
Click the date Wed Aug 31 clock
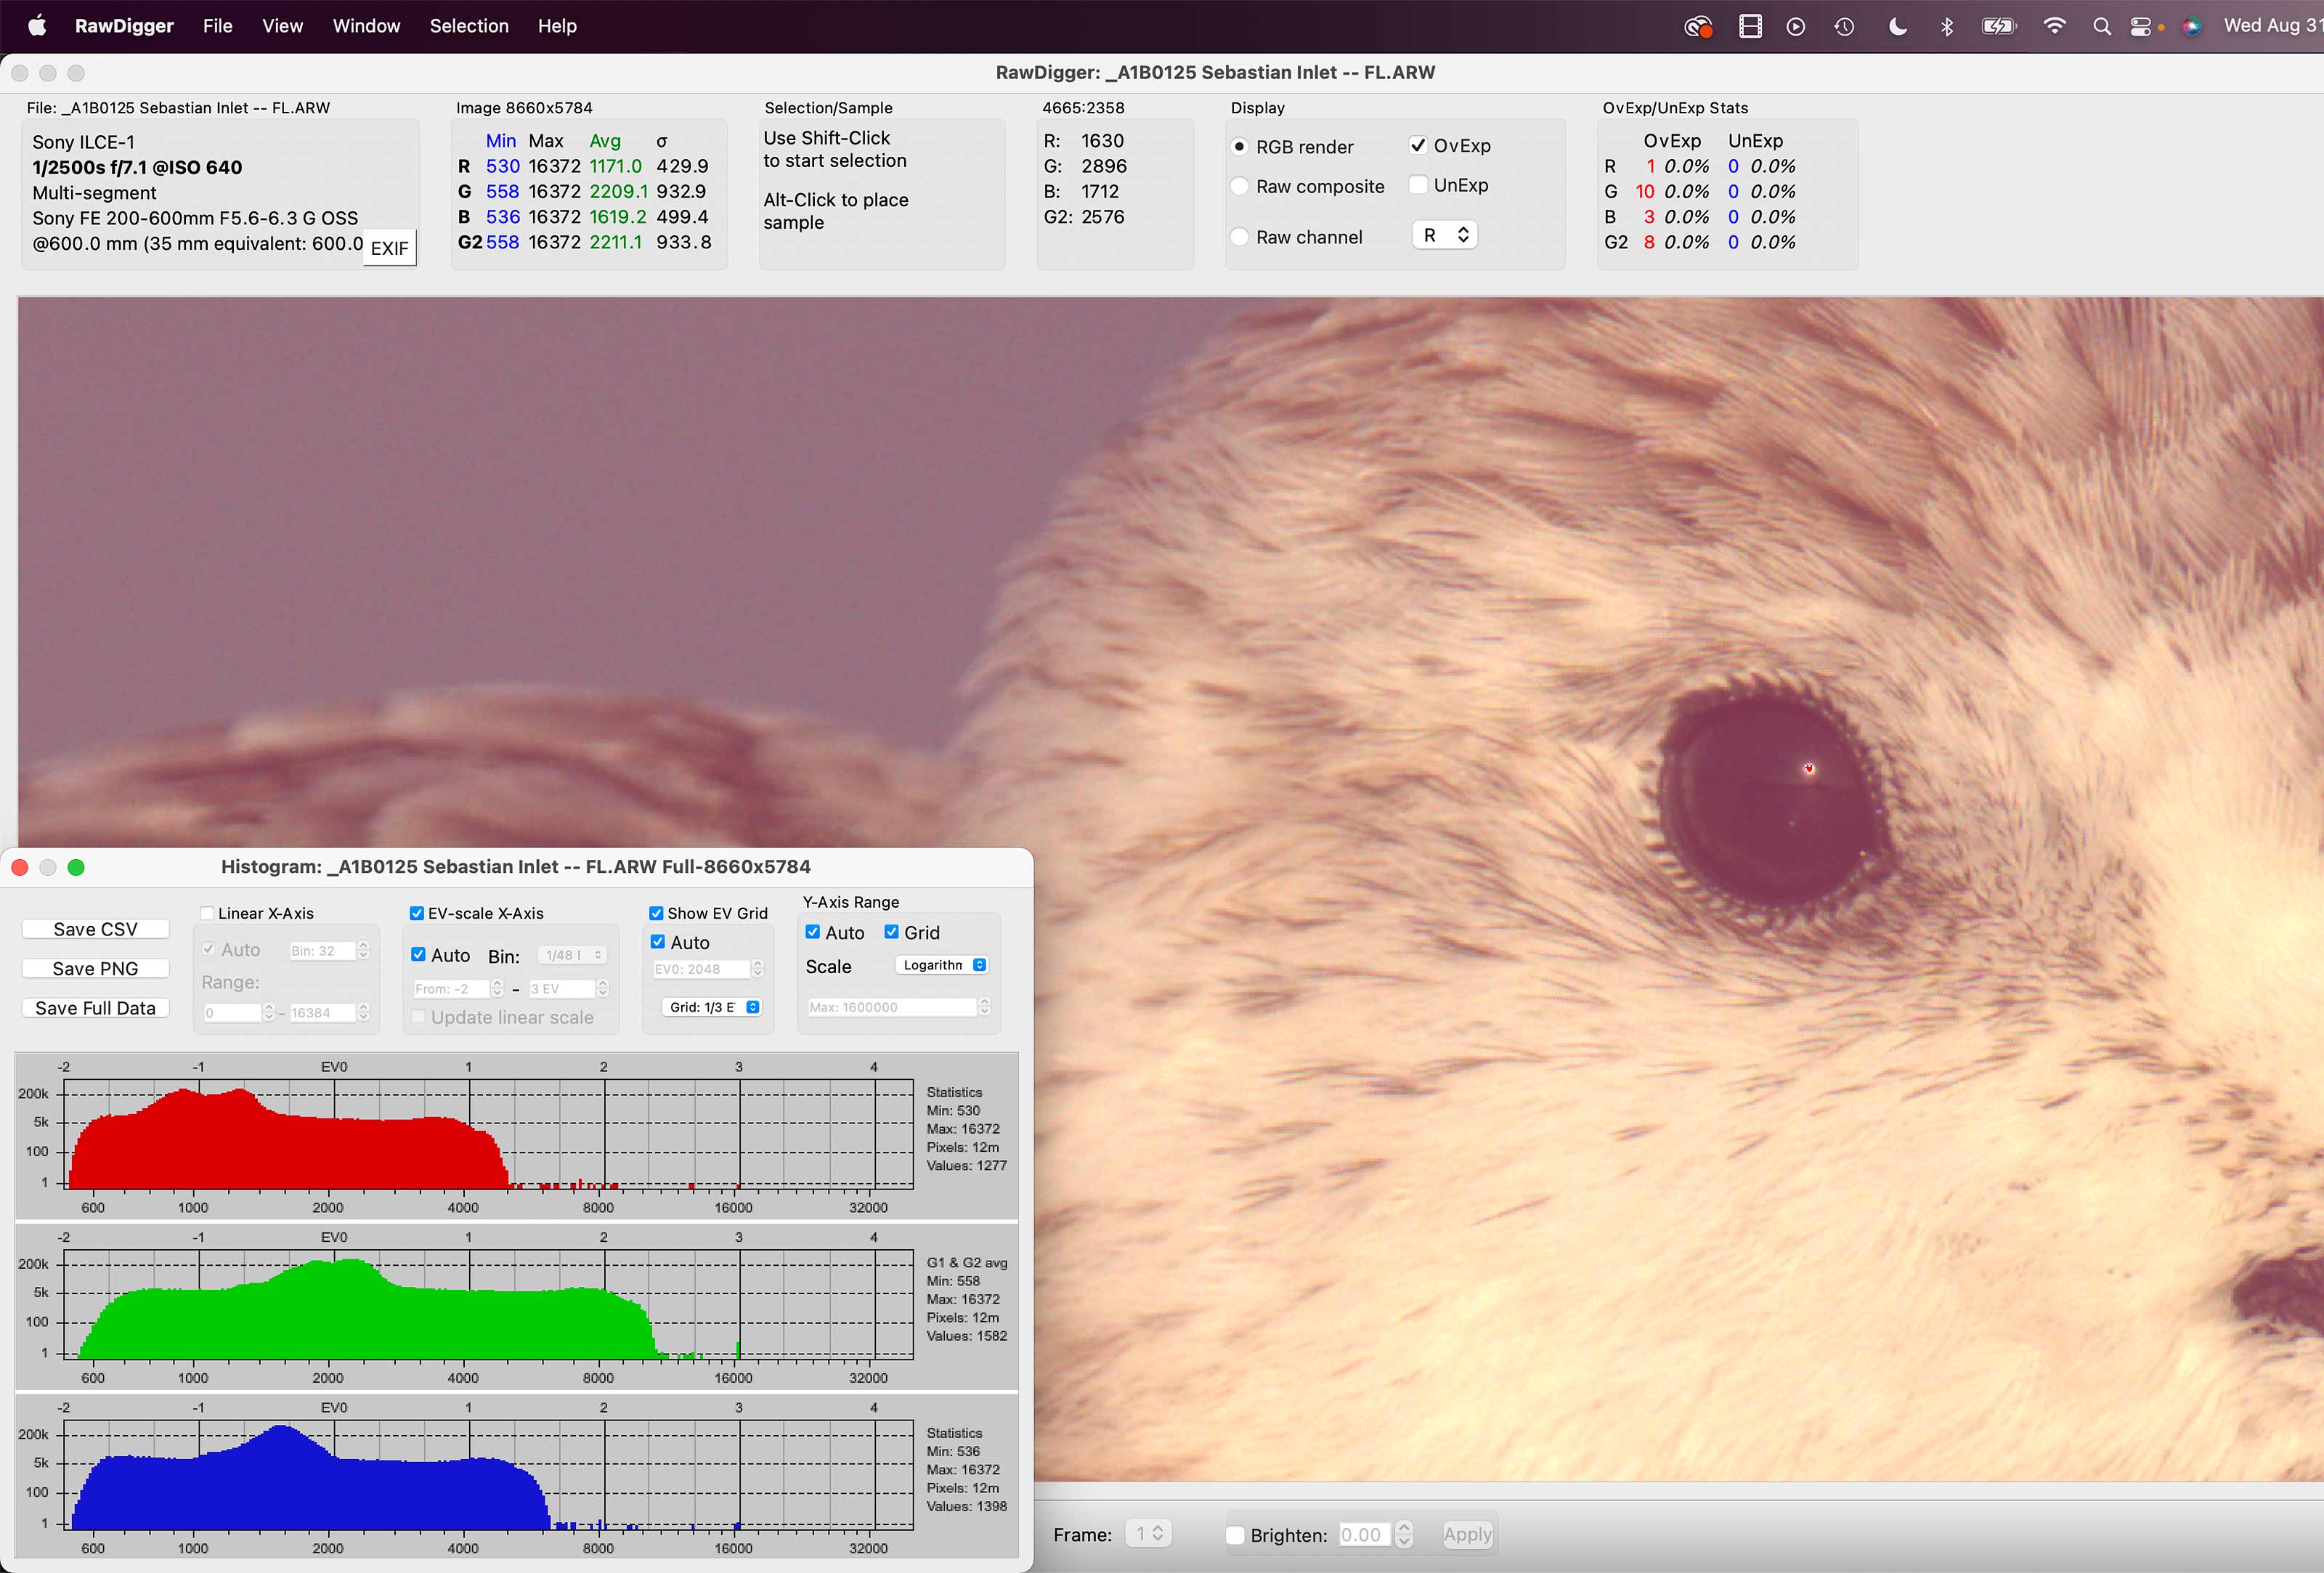[2273, 26]
